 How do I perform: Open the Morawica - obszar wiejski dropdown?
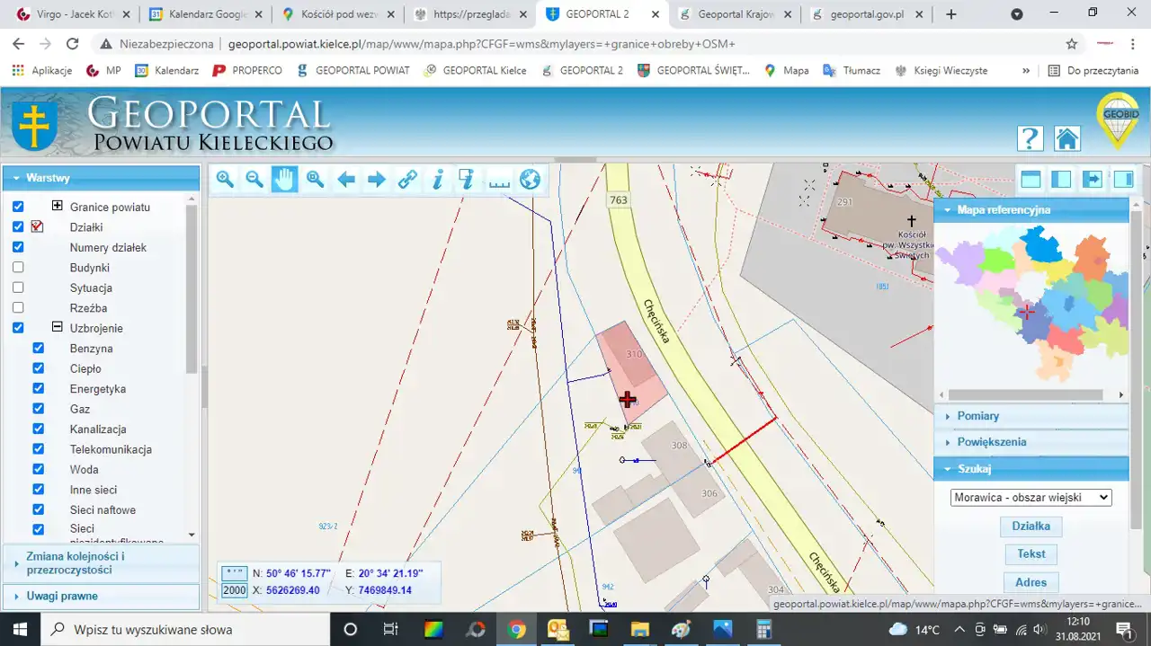(x=1031, y=497)
